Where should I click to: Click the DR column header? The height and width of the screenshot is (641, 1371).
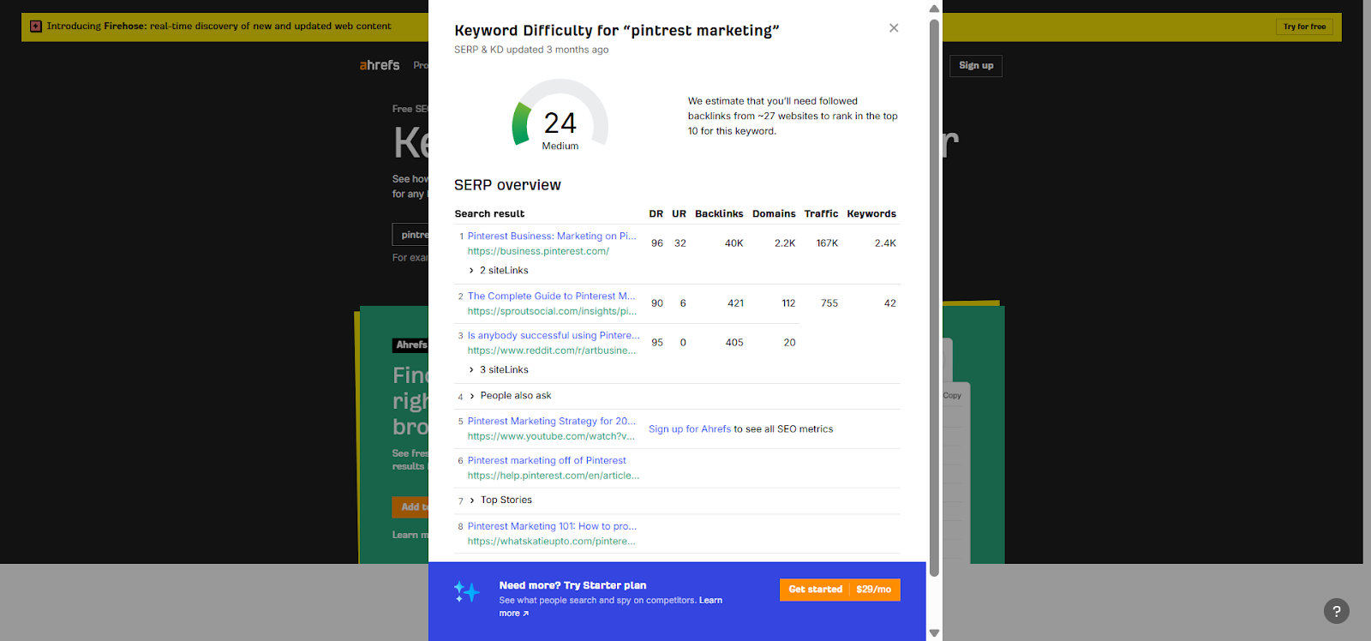pos(656,214)
